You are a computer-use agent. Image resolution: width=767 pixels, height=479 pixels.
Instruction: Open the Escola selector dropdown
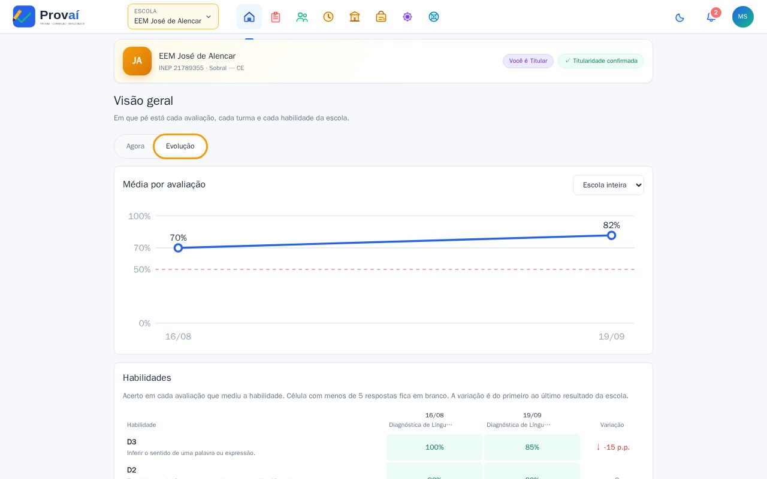173,17
